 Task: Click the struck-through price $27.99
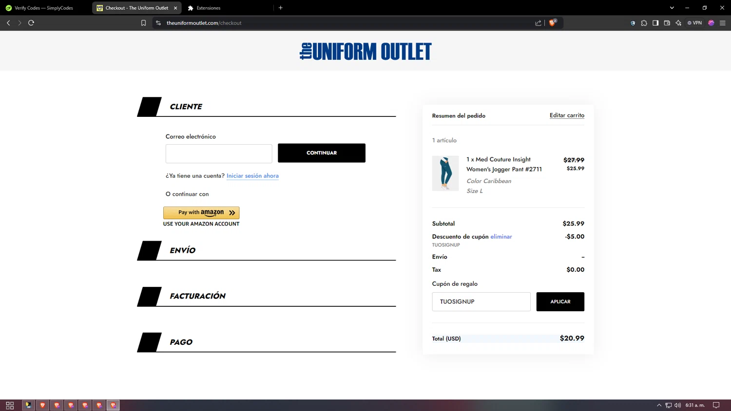pos(574,160)
